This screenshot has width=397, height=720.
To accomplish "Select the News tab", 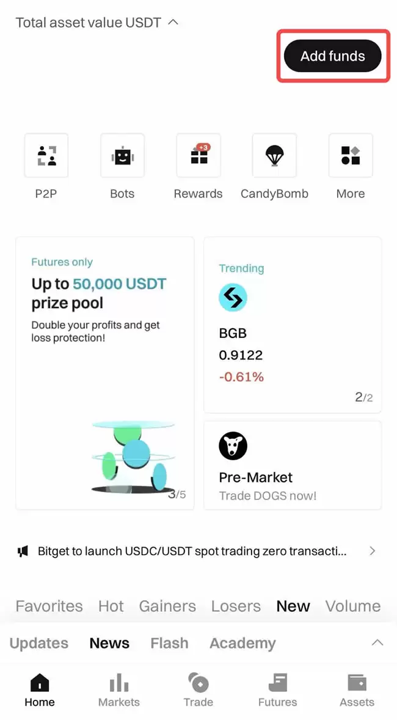I will pos(109,643).
